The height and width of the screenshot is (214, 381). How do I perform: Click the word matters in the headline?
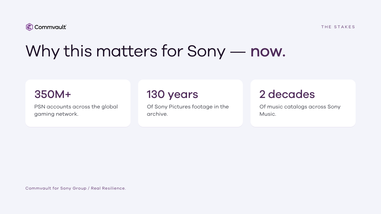click(127, 51)
